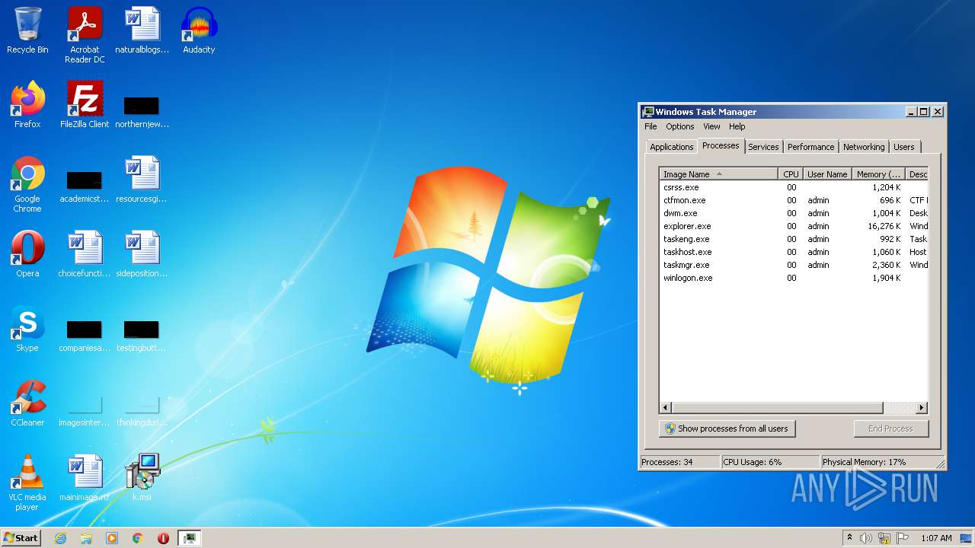Image resolution: width=975 pixels, height=548 pixels.
Task: Open mainimage.rtf document icon
Action: coord(85,478)
